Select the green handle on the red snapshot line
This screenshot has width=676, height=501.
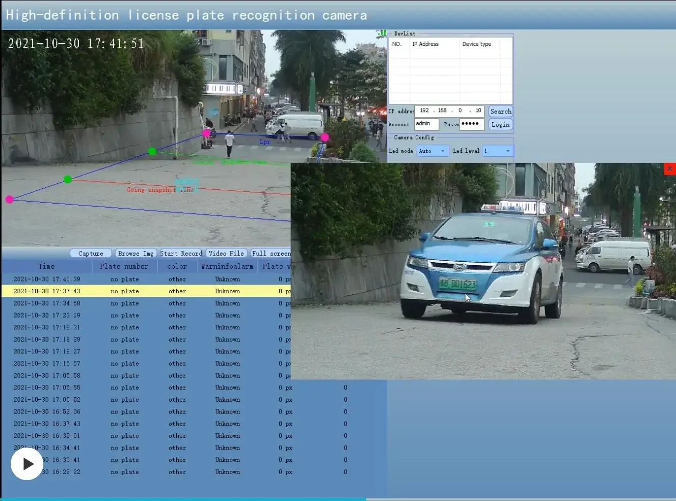tap(68, 179)
